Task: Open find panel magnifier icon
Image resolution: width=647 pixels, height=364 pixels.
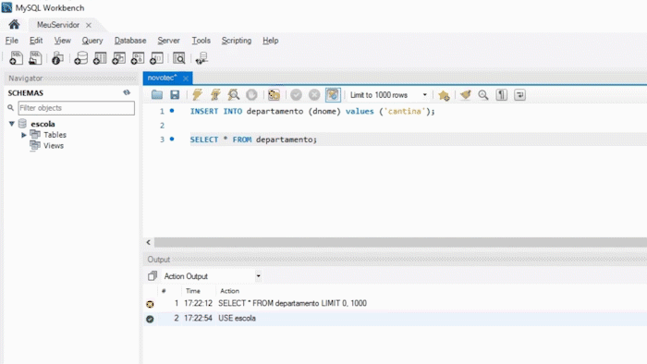Action: coord(483,95)
